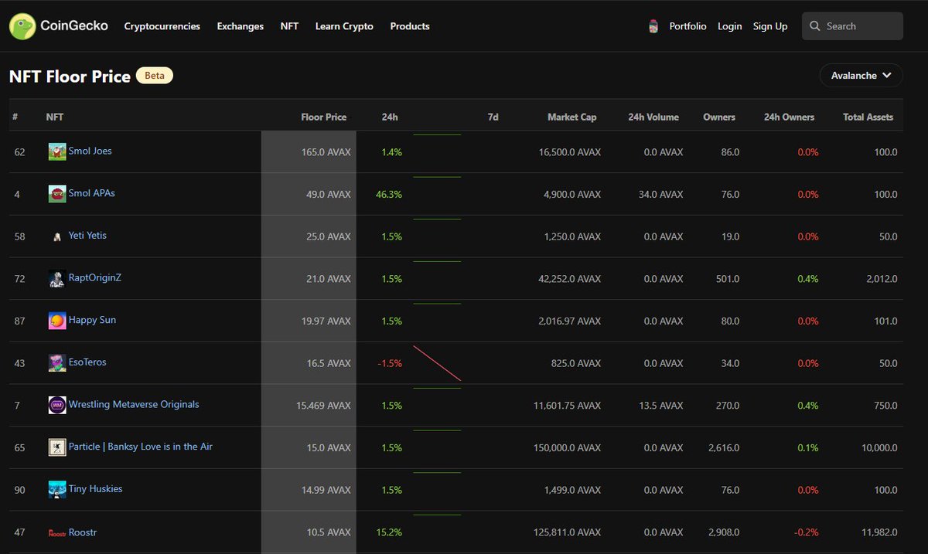Click the Wrestling Metaverse Originals WM icon
The height and width of the screenshot is (554, 928).
click(57, 405)
